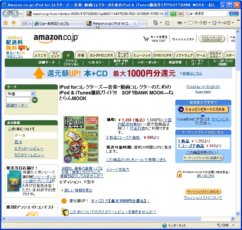Switch to the にゅーあきばどっとこむ tab

point(59,23)
